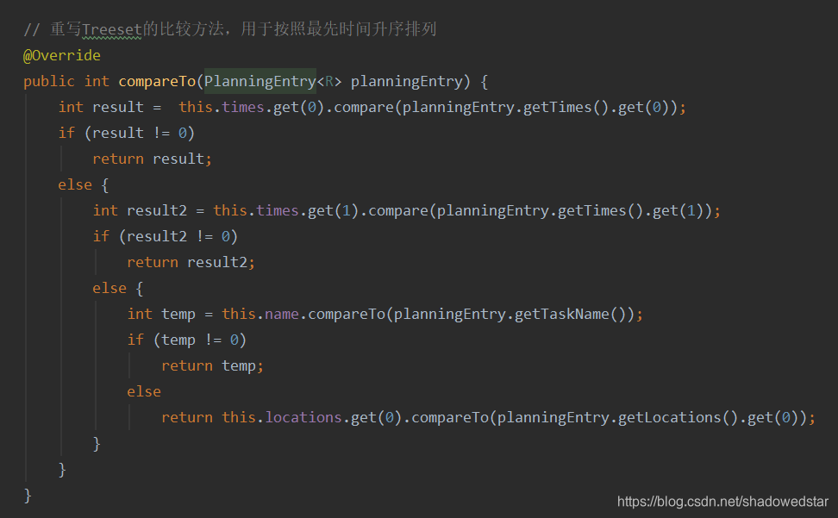
Task: Click 'this.name' field reference
Action: [260, 314]
